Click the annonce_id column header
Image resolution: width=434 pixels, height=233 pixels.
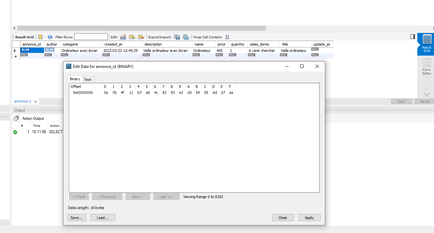click(32, 44)
